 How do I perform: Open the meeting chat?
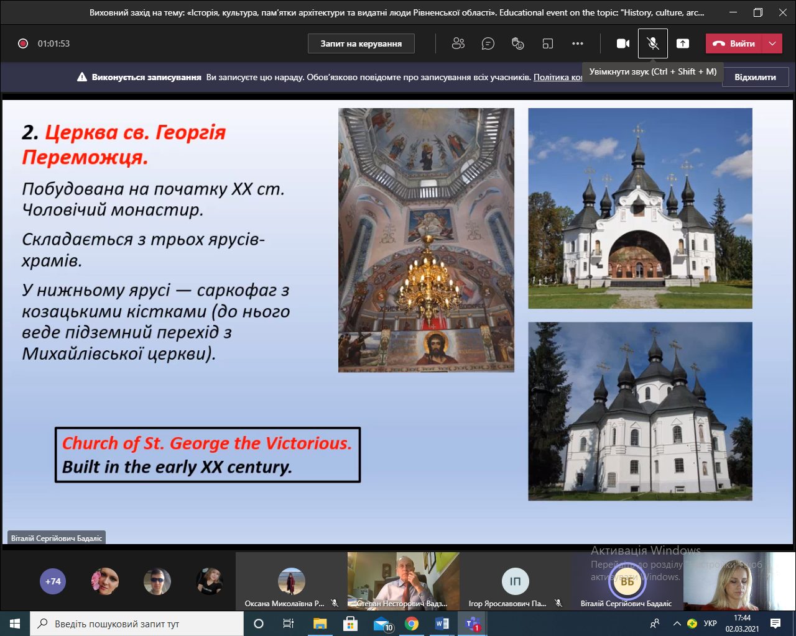(x=488, y=43)
